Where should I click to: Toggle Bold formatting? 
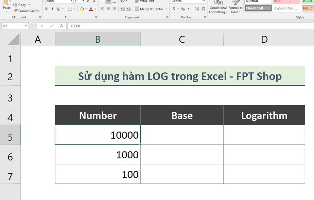[46, 9]
